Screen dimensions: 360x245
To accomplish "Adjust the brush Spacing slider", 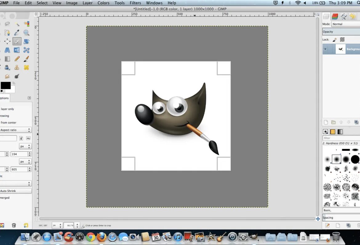I will pyautogui.click(x=341, y=217).
